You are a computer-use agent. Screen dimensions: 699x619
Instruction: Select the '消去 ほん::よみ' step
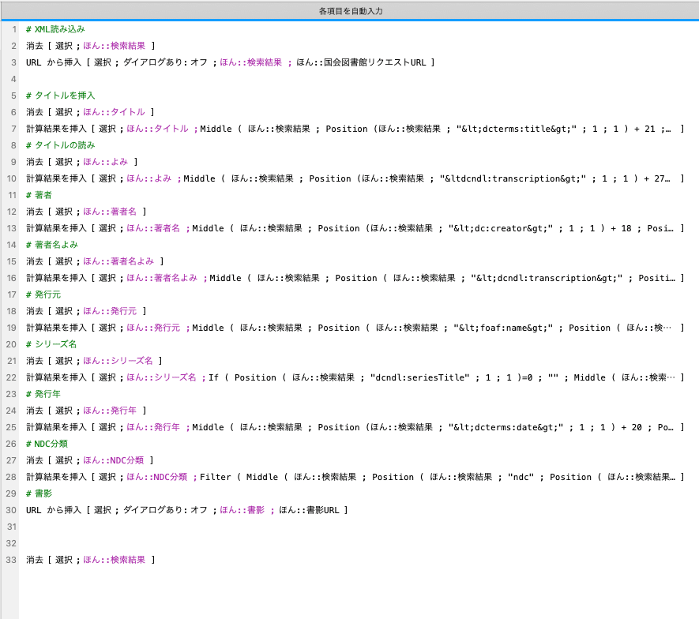[x=81, y=162]
